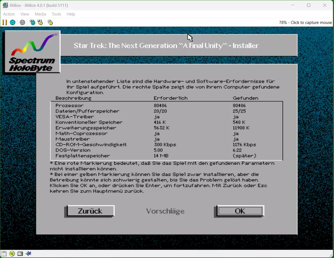The height and width of the screenshot is (258, 334).
Task: Click the sound speaker status bar icon
Action: 28,254
